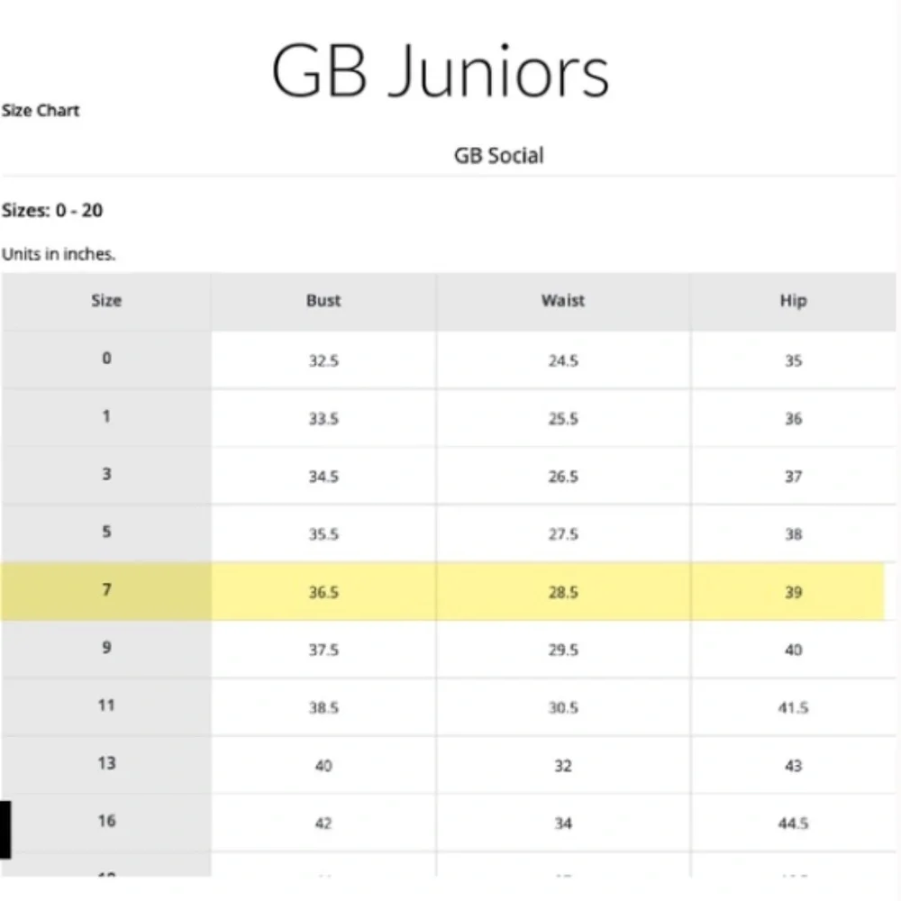Click the Bust column header
Viewport: 901px width, 901px height.
[x=323, y=301]
